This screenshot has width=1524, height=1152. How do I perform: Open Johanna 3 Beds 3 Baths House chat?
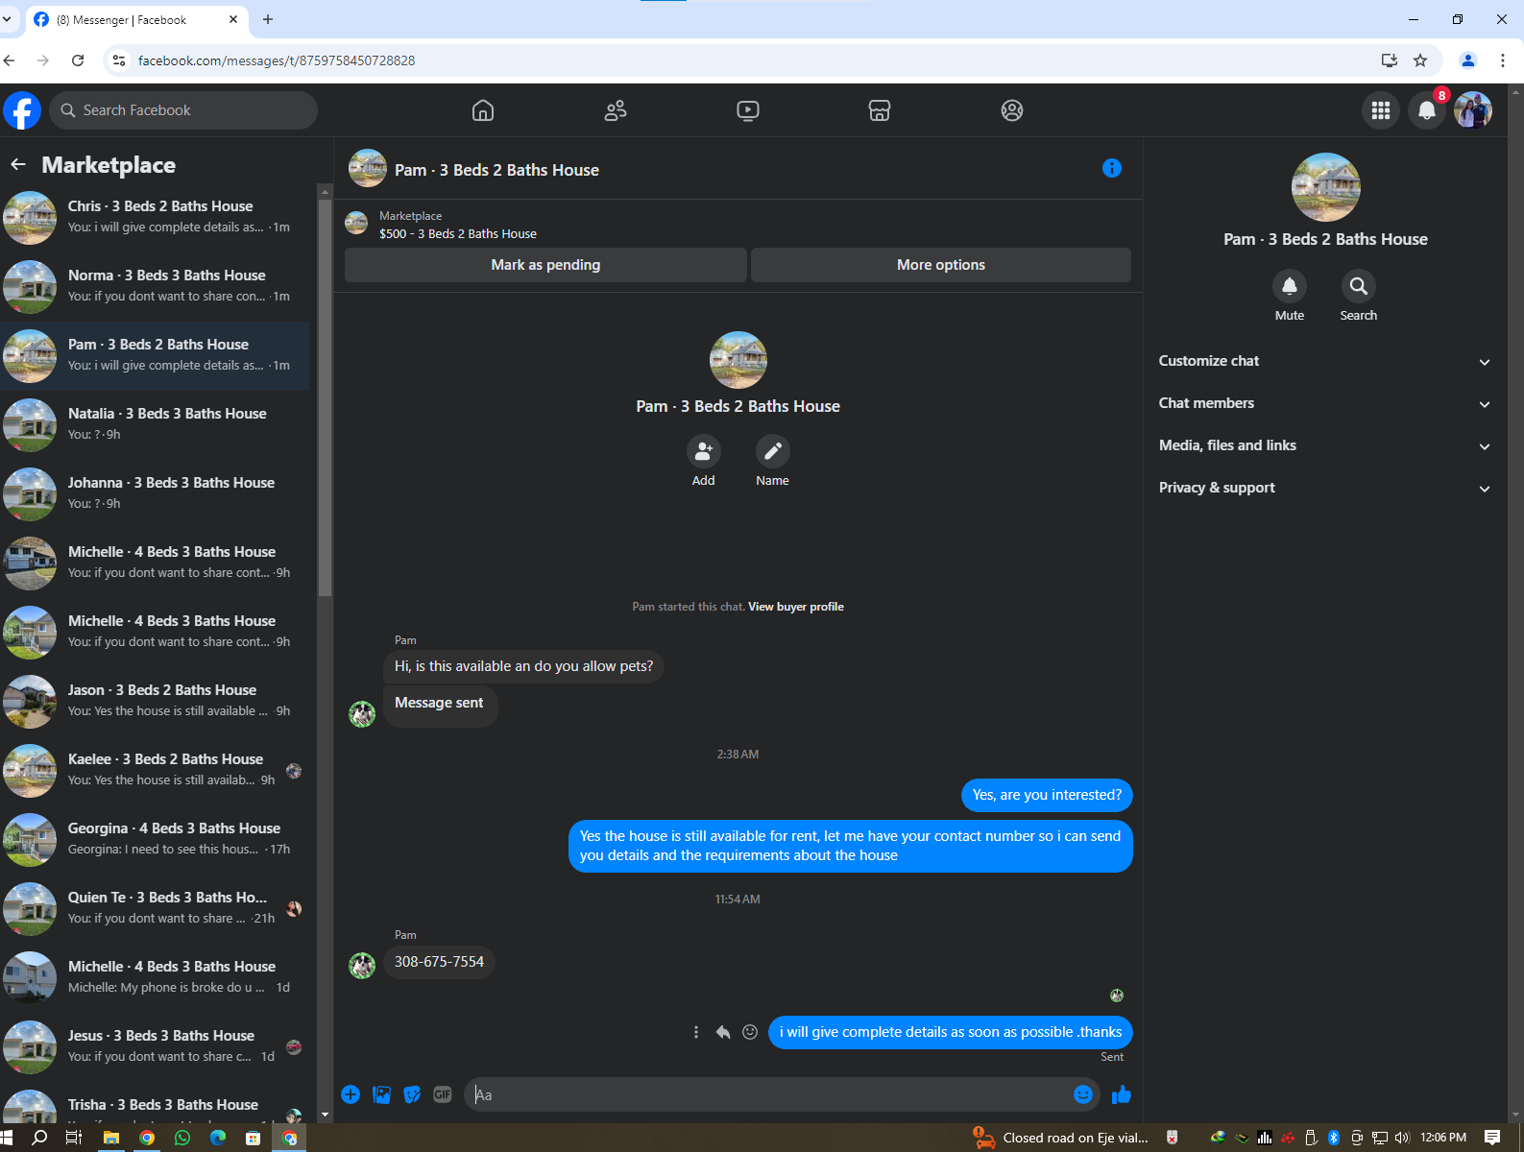(x=156, y=494)
